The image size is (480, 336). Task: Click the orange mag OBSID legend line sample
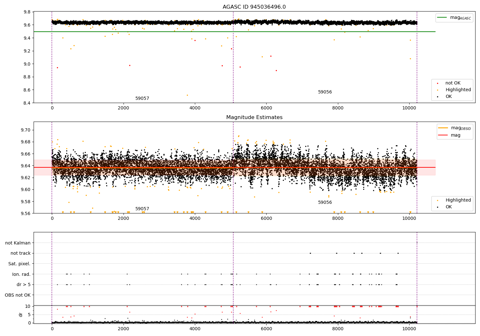coord(443,128)
